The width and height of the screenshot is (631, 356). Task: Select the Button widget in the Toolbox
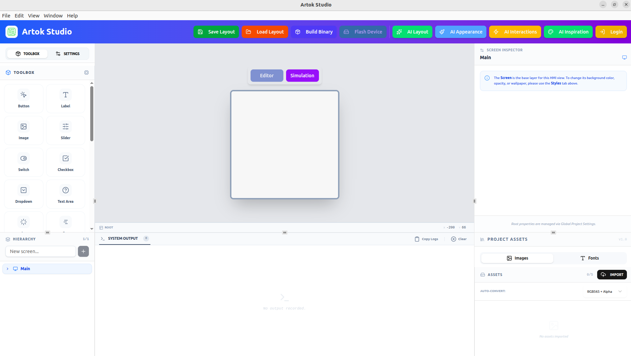(x=24, y=98)
